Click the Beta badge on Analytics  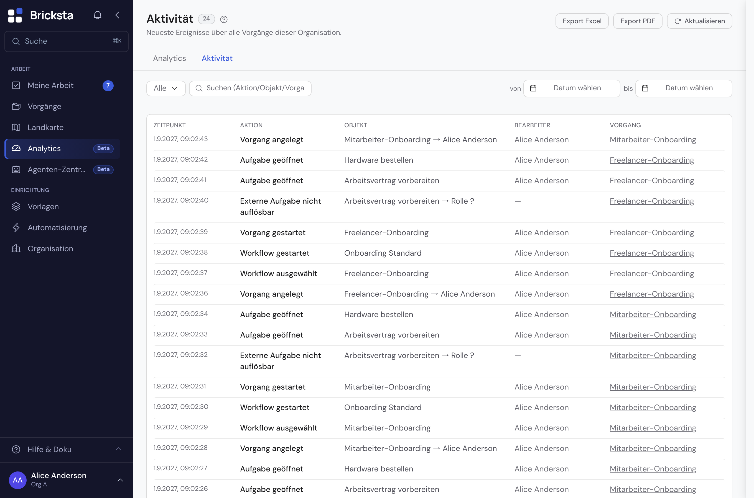[103, 148]
